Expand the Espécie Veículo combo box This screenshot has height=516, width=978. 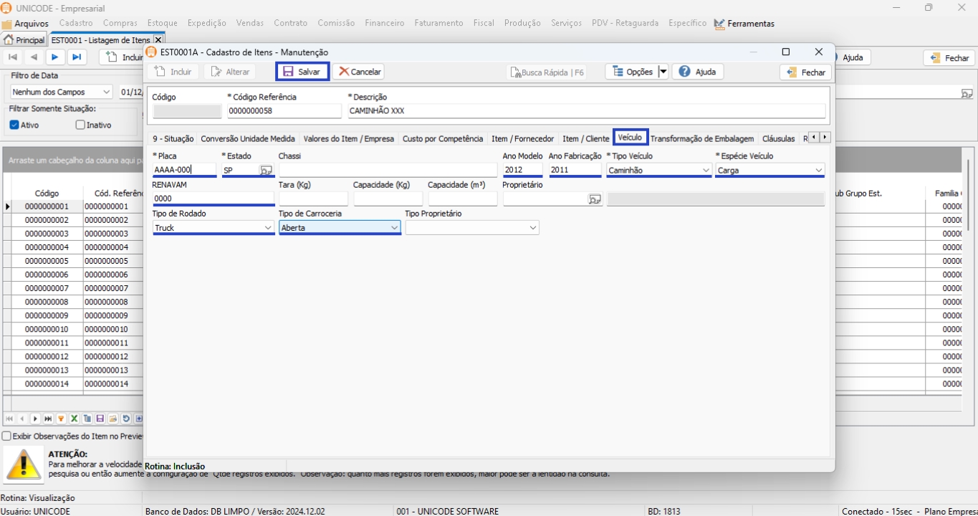click(x=818, y=171)
